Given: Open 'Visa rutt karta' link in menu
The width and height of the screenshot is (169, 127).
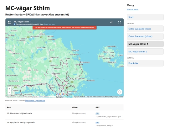Looking at the screenshot, I should pos(133,9).
